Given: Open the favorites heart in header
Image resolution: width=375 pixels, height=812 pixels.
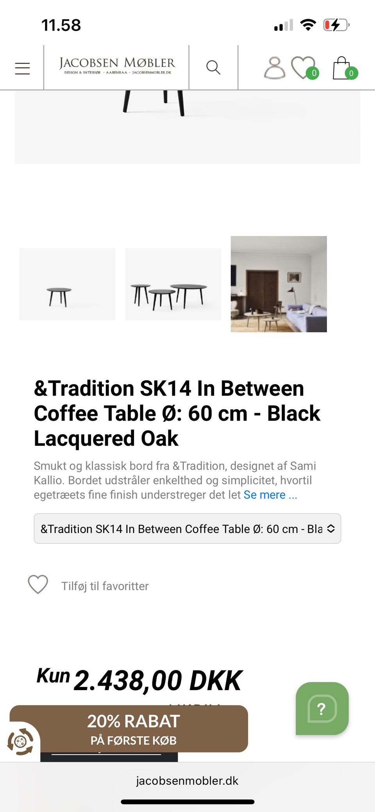Looking at the screenshot, I should pos(303,68).
